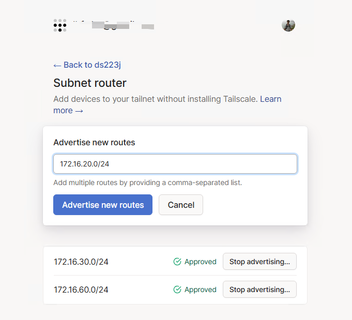This screenshot has width=352, height=320.
Task: Click the tailnet name in the header
Action: coord(114,25)
